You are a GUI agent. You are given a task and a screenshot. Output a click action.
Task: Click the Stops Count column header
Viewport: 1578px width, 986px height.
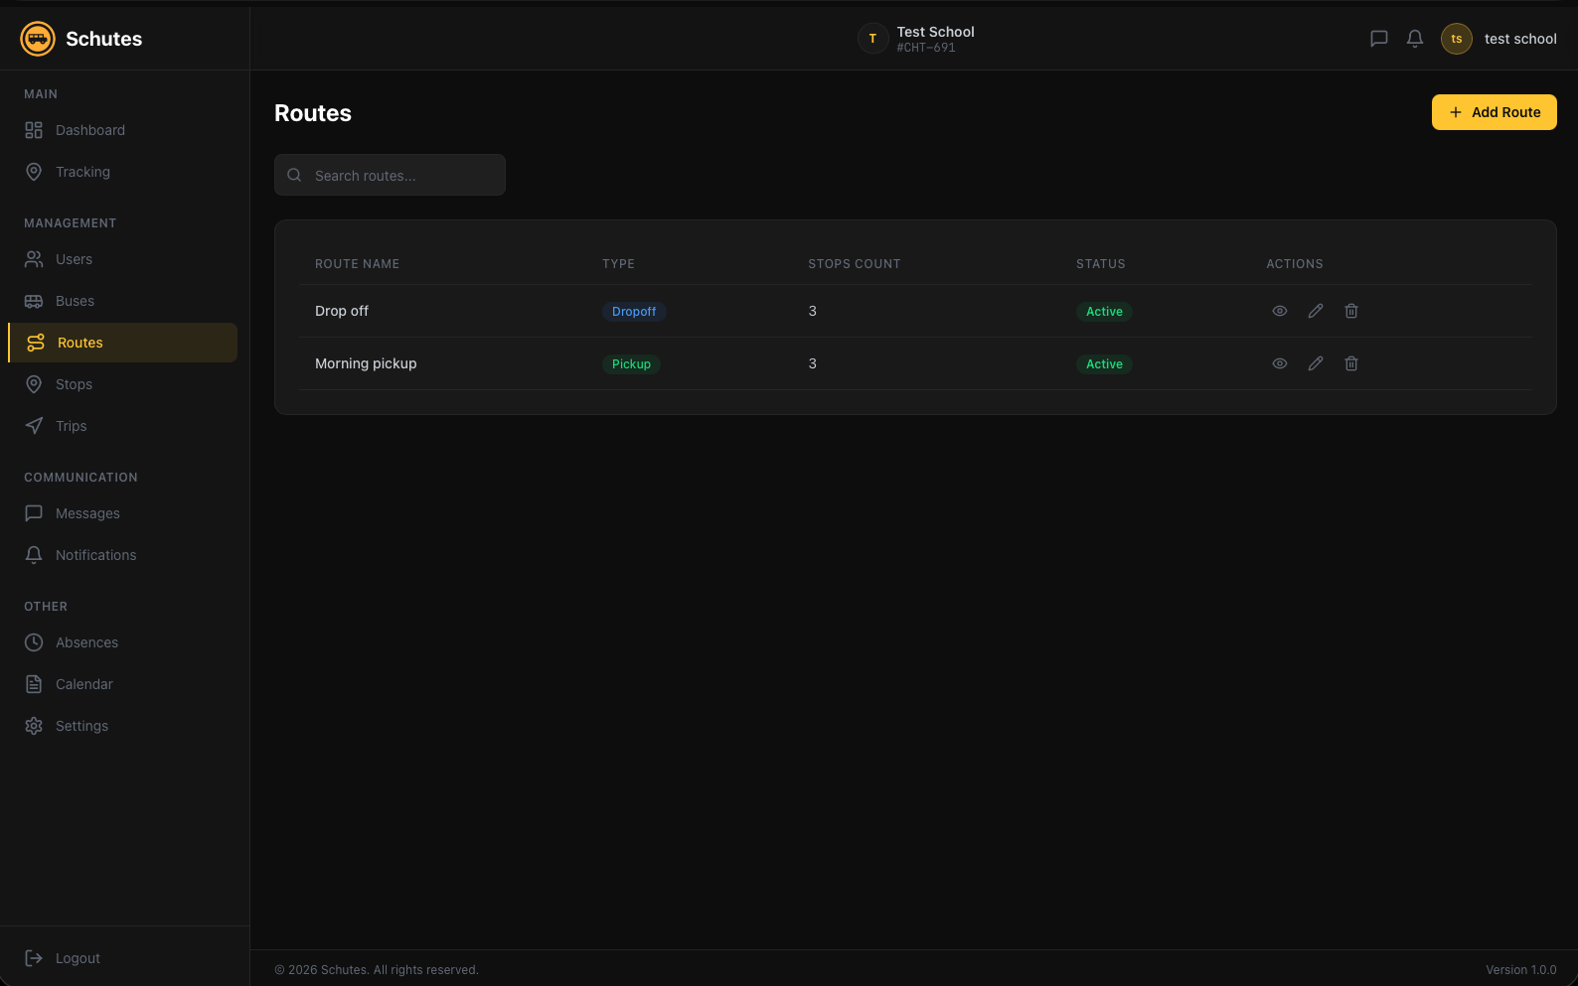click(855, 264)
